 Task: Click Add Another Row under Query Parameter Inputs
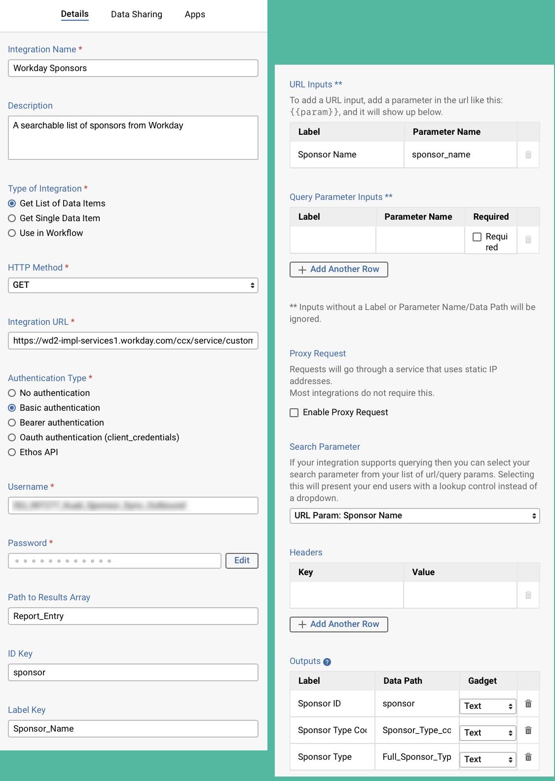tap(339, 270)
